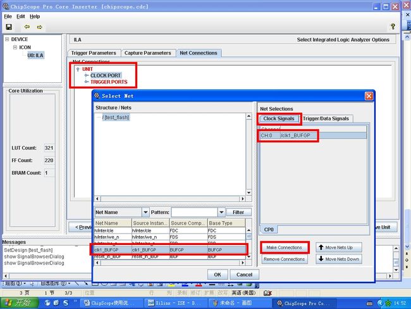
Task: Select the h/inter/cle net row
Action: 169,230
